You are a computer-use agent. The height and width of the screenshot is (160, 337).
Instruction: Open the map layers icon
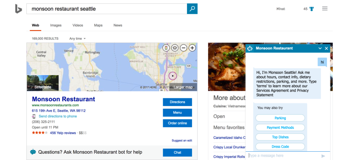coord(175,48)
